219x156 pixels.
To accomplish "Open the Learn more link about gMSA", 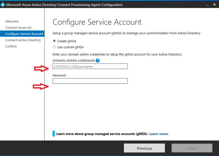I will (159, 134).
